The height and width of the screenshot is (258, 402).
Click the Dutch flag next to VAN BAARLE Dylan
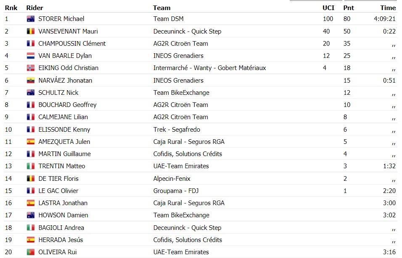click(31, 55)
